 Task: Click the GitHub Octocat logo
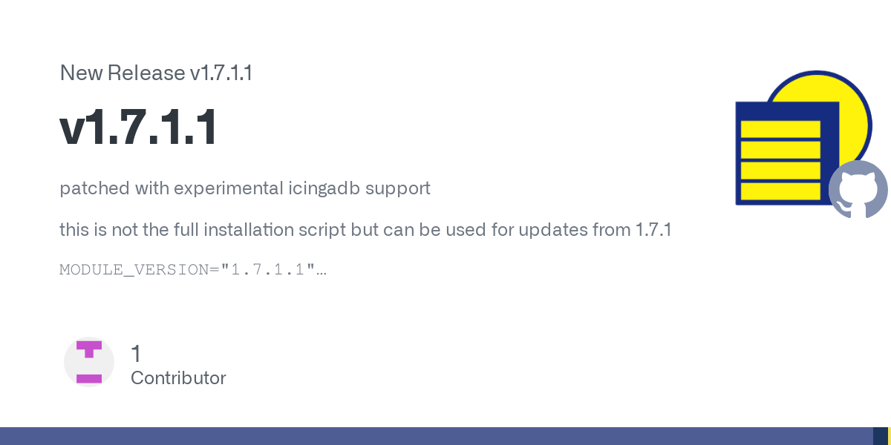(858, 189)
